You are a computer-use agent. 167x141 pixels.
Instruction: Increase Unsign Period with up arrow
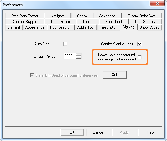pos(79,54)
